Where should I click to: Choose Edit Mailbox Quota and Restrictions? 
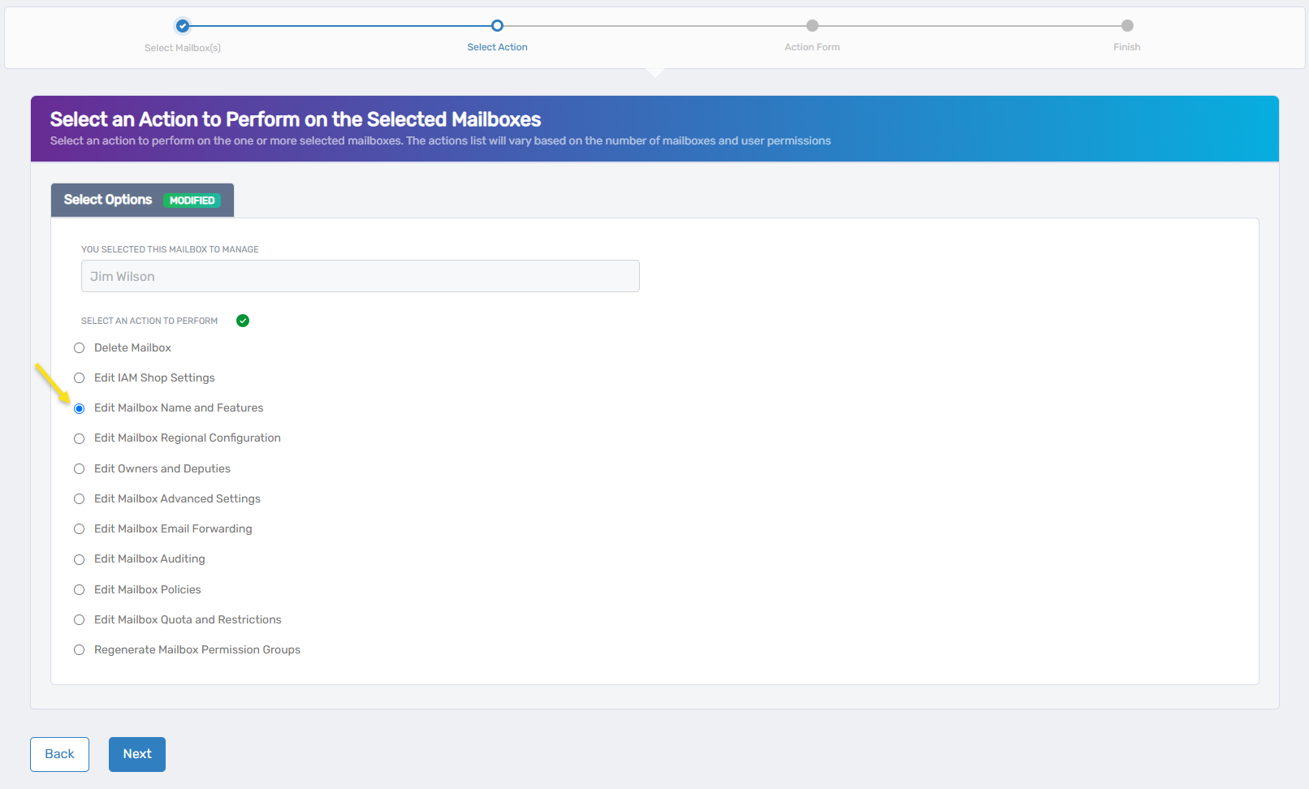80,620
